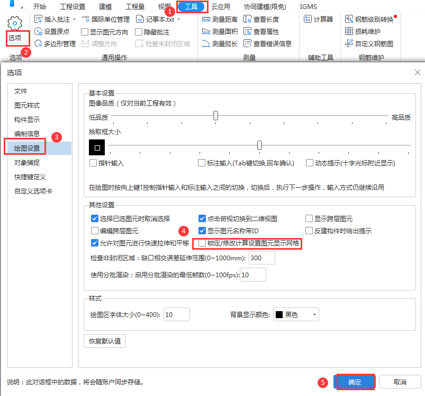Image resolution: width=425 pixels, height=396 pixels.
Task: Adjust the 图像品质 quality slider
Action: tap(215, 116)
